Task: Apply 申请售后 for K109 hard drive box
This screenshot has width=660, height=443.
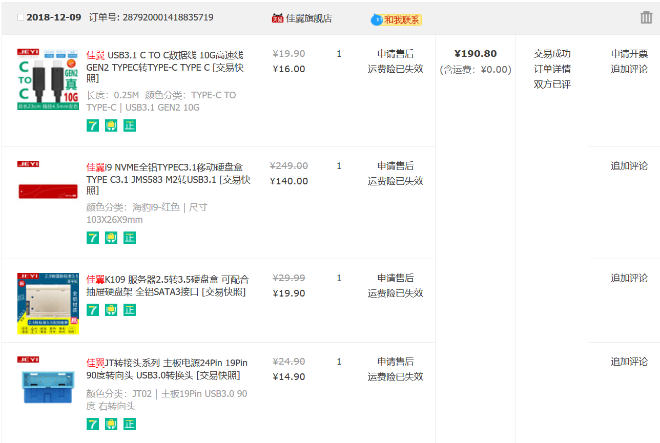Action: 396,278
